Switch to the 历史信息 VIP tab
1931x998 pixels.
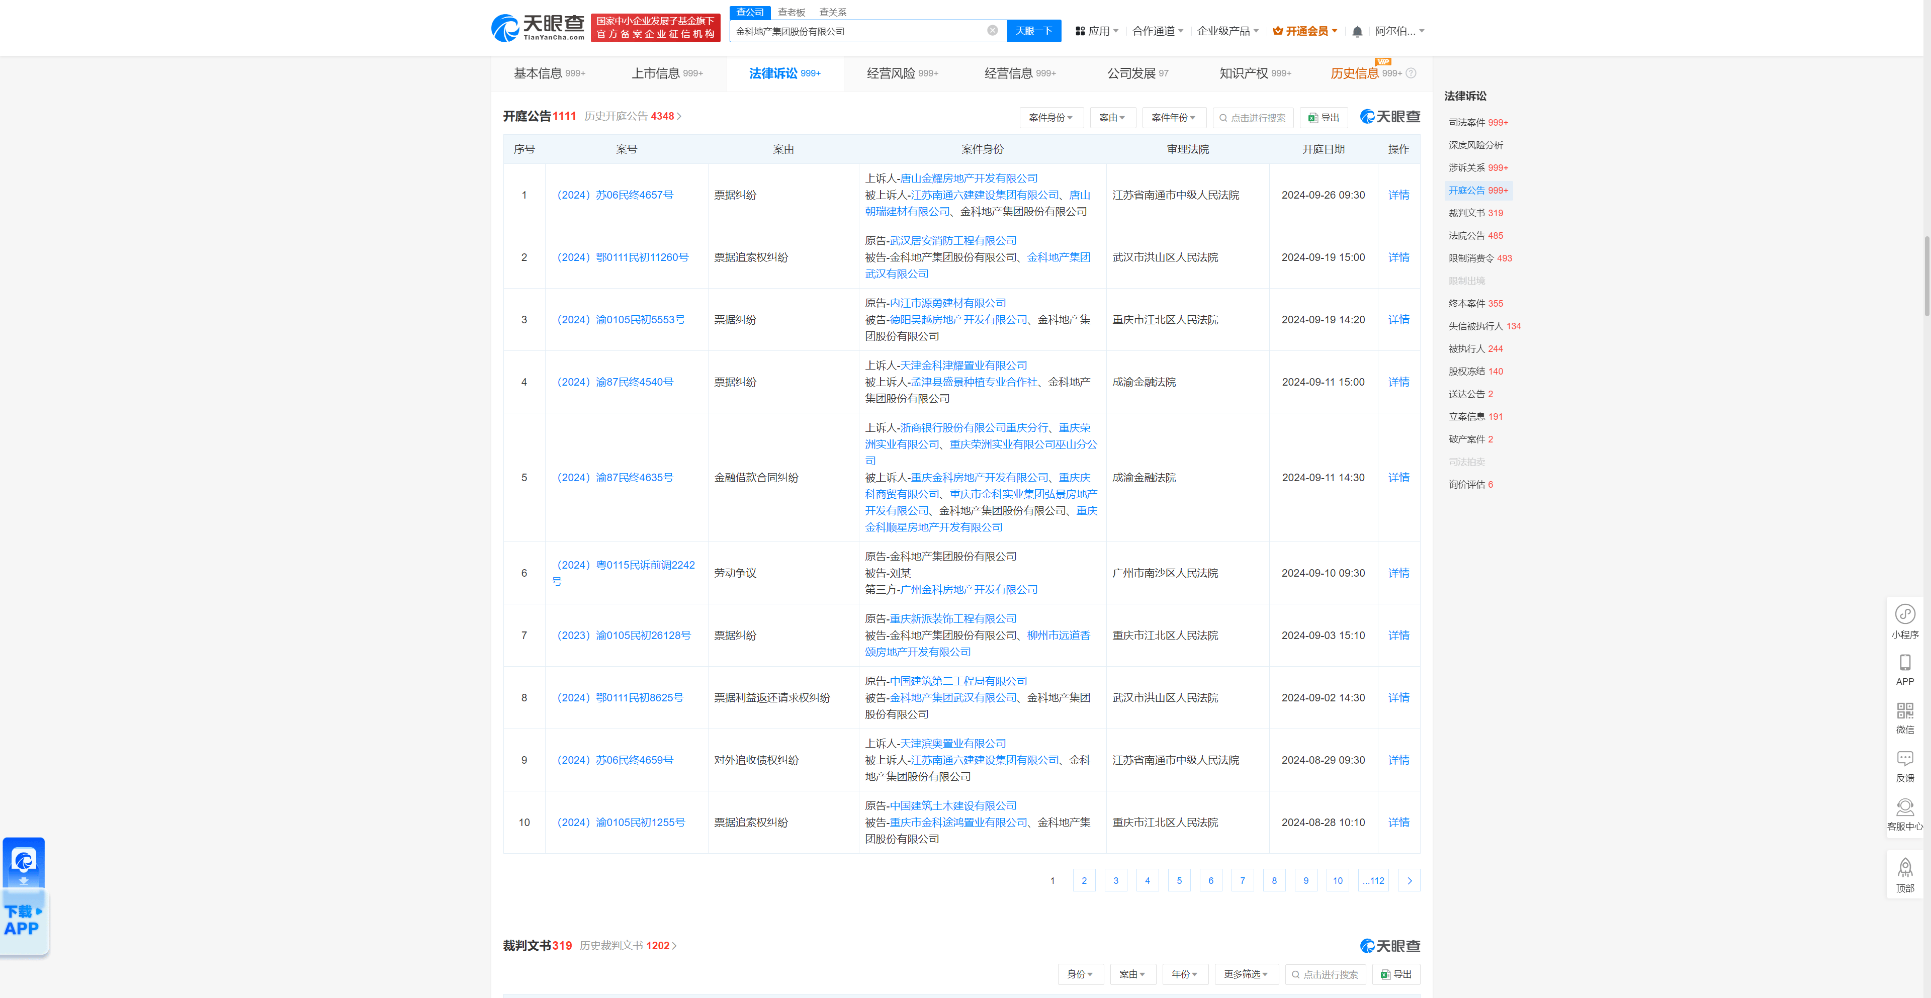tap(1366, 73)
